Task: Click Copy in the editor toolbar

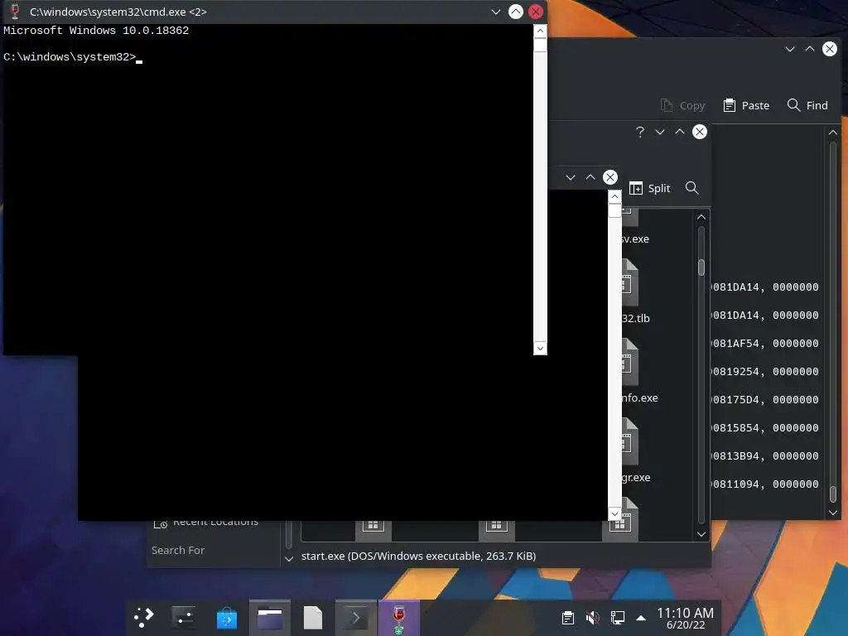Action: click(682, 105)
